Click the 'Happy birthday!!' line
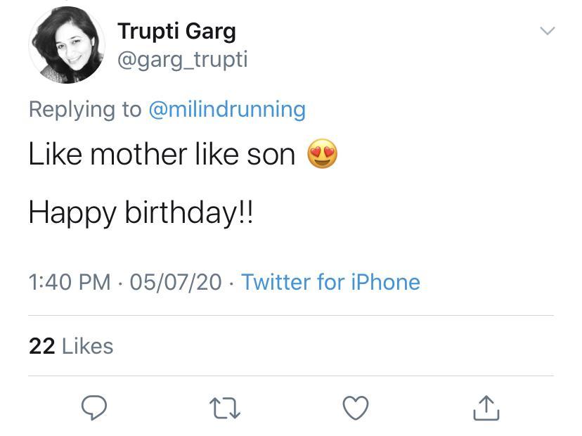This screenshot has width=582, height=436. point(140,212)
